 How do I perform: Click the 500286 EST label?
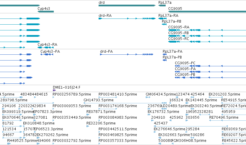click(197, 135)
